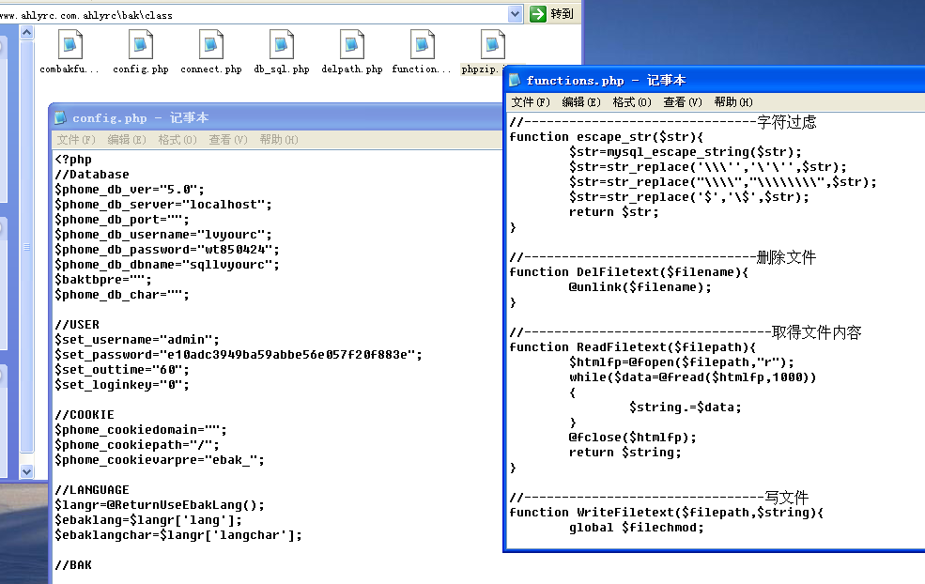Click the green 转到 go button

tap(551, 13)
